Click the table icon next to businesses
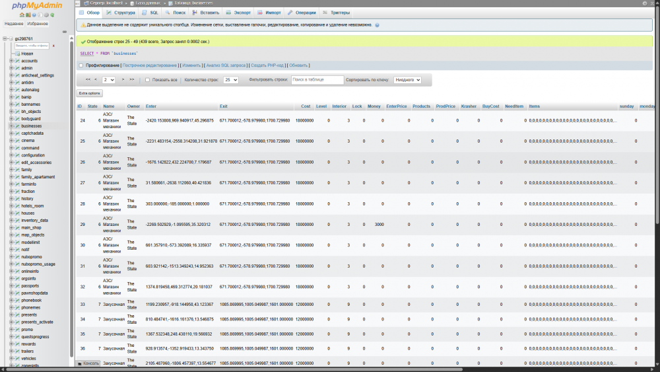The width and height of the screenshot is (660, 372). 17,126
